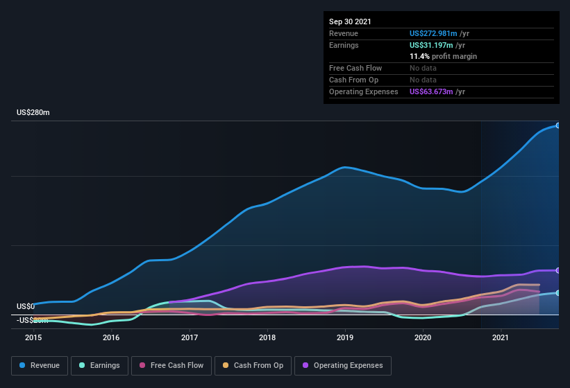
Task: Click the blue dot in Revenue legend
Action: pyautogui.click(x=23, y=365)
